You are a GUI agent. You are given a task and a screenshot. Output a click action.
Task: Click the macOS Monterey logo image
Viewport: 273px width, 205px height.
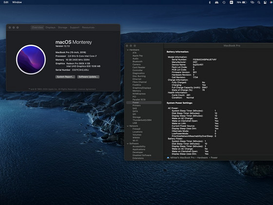(31, 60)
